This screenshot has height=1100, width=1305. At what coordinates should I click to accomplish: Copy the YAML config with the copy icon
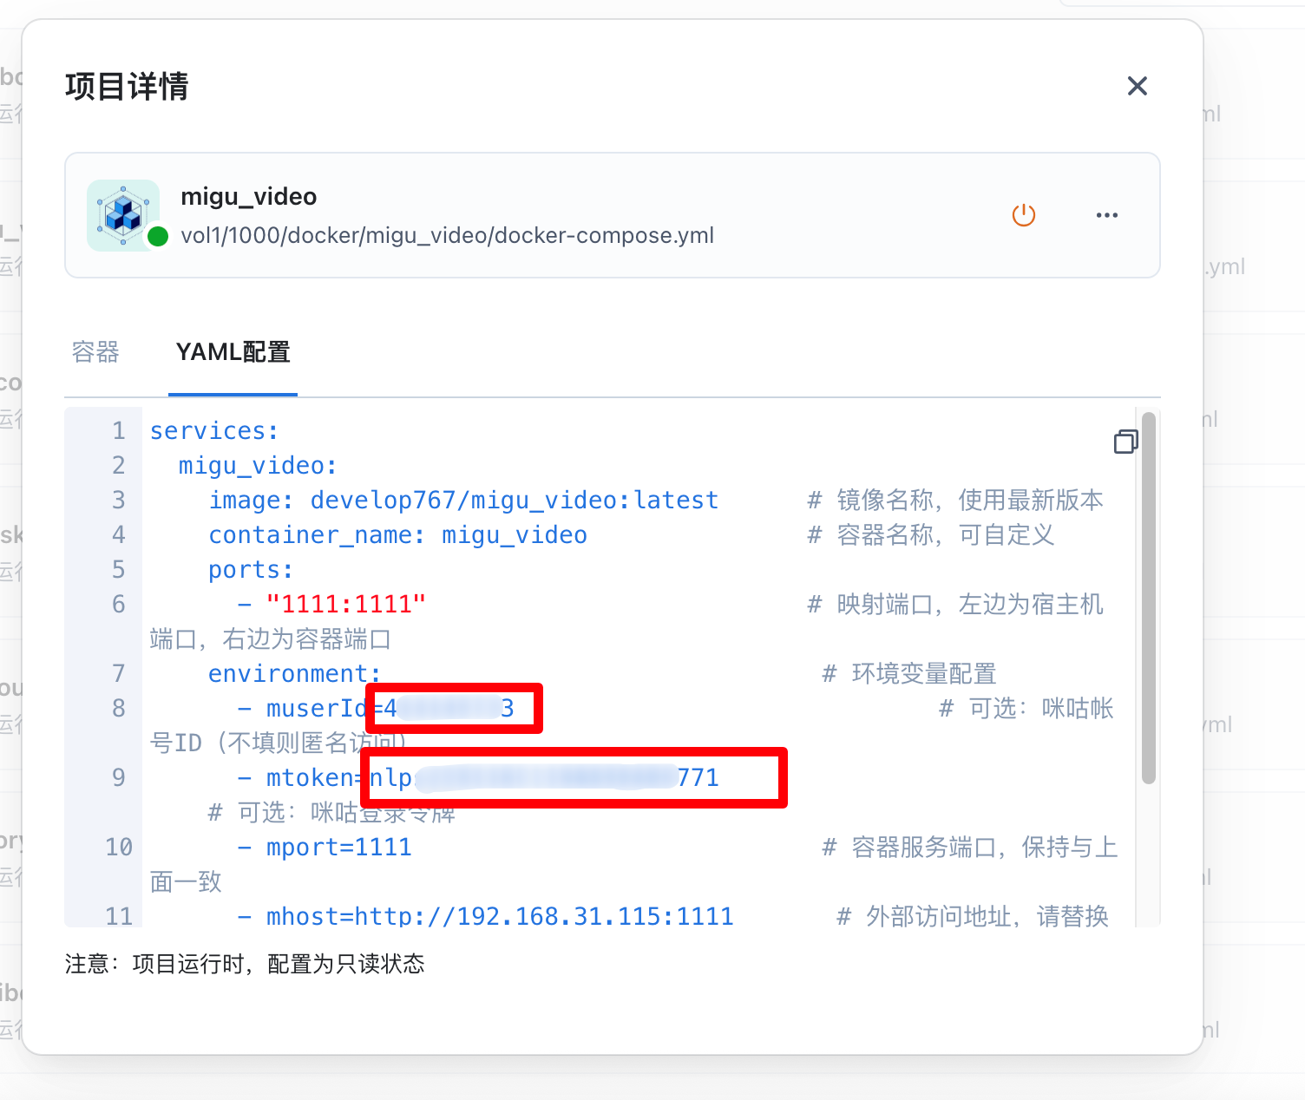tap(1125, 442)
